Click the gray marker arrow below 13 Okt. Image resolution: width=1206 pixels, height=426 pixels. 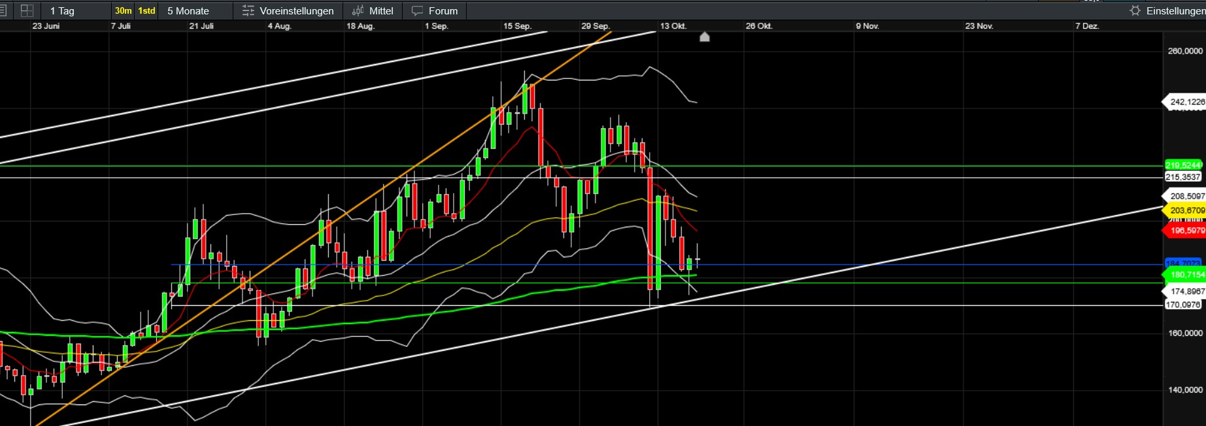pyautogui.click(x=705, y=37)
